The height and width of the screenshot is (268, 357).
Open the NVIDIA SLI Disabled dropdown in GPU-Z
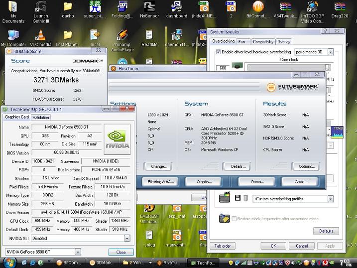(x=127, y=239)
